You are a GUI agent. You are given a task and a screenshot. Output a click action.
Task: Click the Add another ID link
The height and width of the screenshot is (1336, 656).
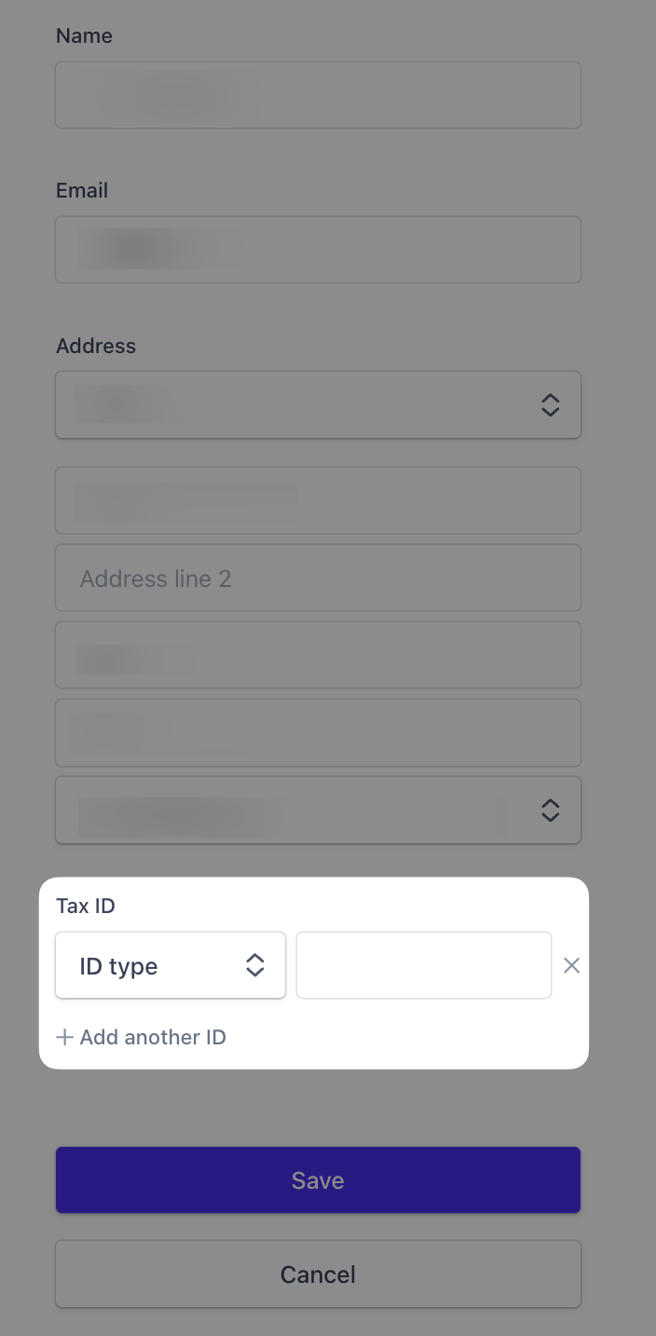click(x=152, y=1037)
